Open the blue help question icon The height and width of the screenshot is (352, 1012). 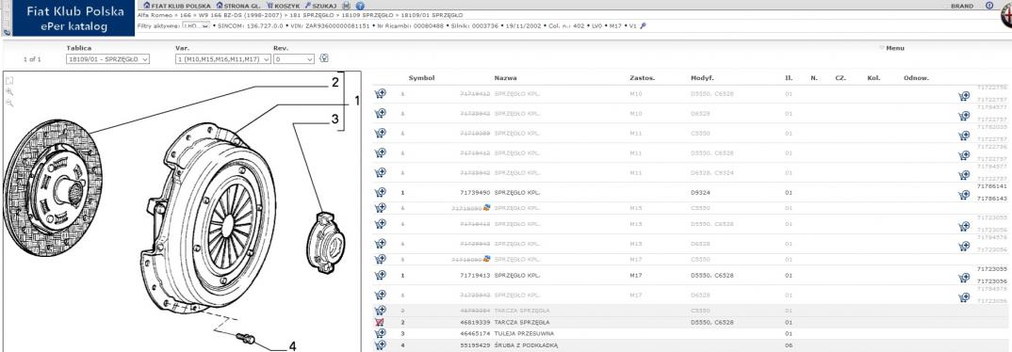pos(360,5)
